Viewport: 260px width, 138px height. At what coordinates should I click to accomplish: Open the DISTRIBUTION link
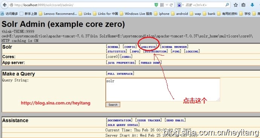(x=156, y=51)
